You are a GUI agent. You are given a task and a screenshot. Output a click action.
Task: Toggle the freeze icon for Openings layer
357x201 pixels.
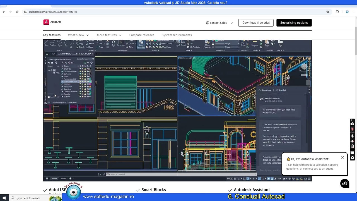(83, 89)
